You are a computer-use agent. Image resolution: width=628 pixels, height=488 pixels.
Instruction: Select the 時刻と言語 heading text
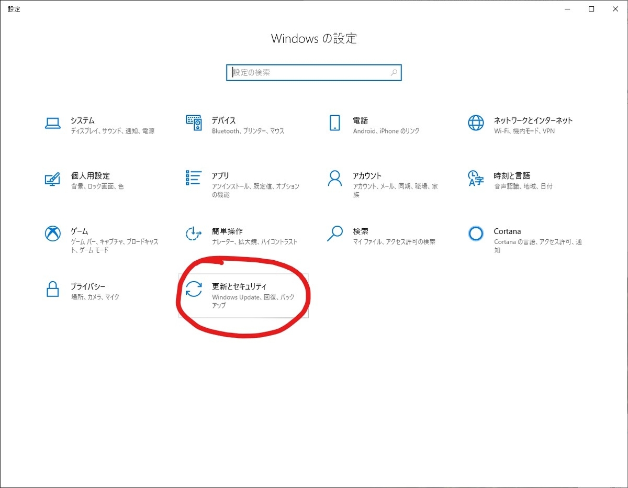coord(512,175)
